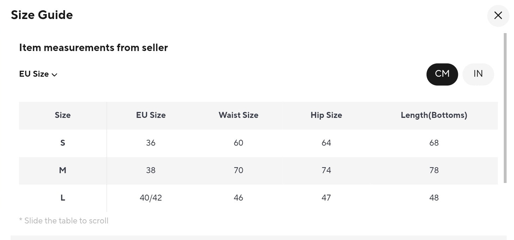This screenshot has width=514, height=240.
Task: Click the 40/42 EU size cell
Action: click(x=151, y=198)
